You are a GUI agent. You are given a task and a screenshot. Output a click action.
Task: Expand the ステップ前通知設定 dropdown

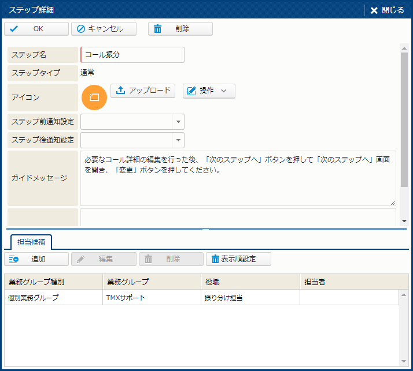click(178, 122)
